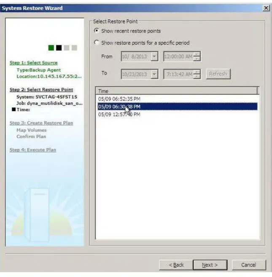
Task: Click the Time column header
Action: point(177,91)
